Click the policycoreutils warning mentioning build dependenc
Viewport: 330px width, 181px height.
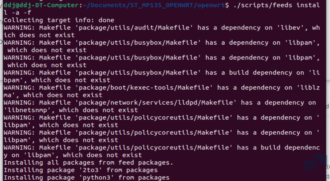(162, 151)
